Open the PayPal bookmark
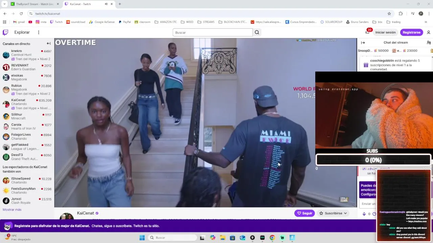Viewport: 433px width, 243px height. click(x=124, y=22)
